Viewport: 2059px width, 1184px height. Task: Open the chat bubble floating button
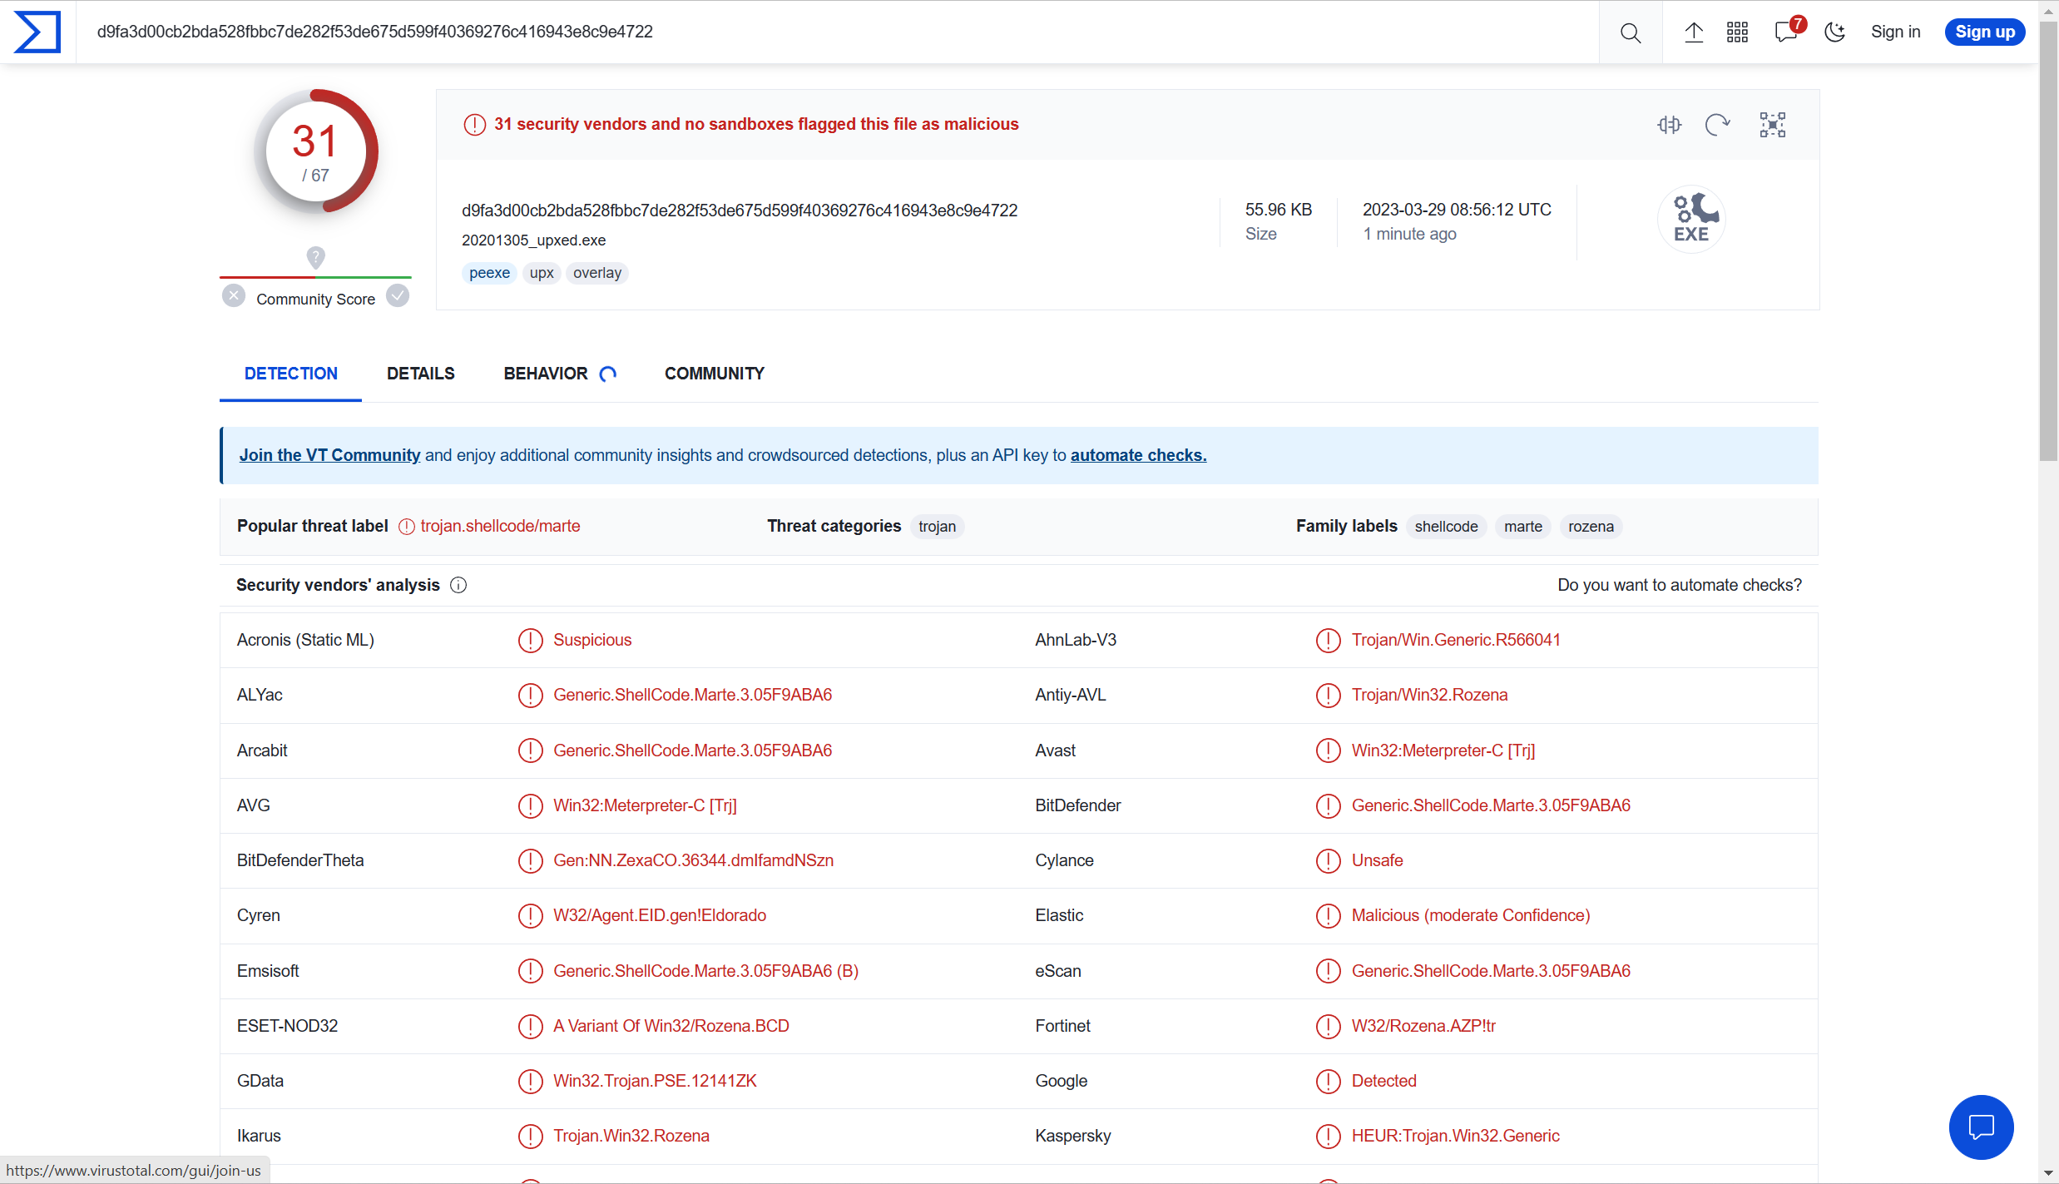[1981, 1127]
